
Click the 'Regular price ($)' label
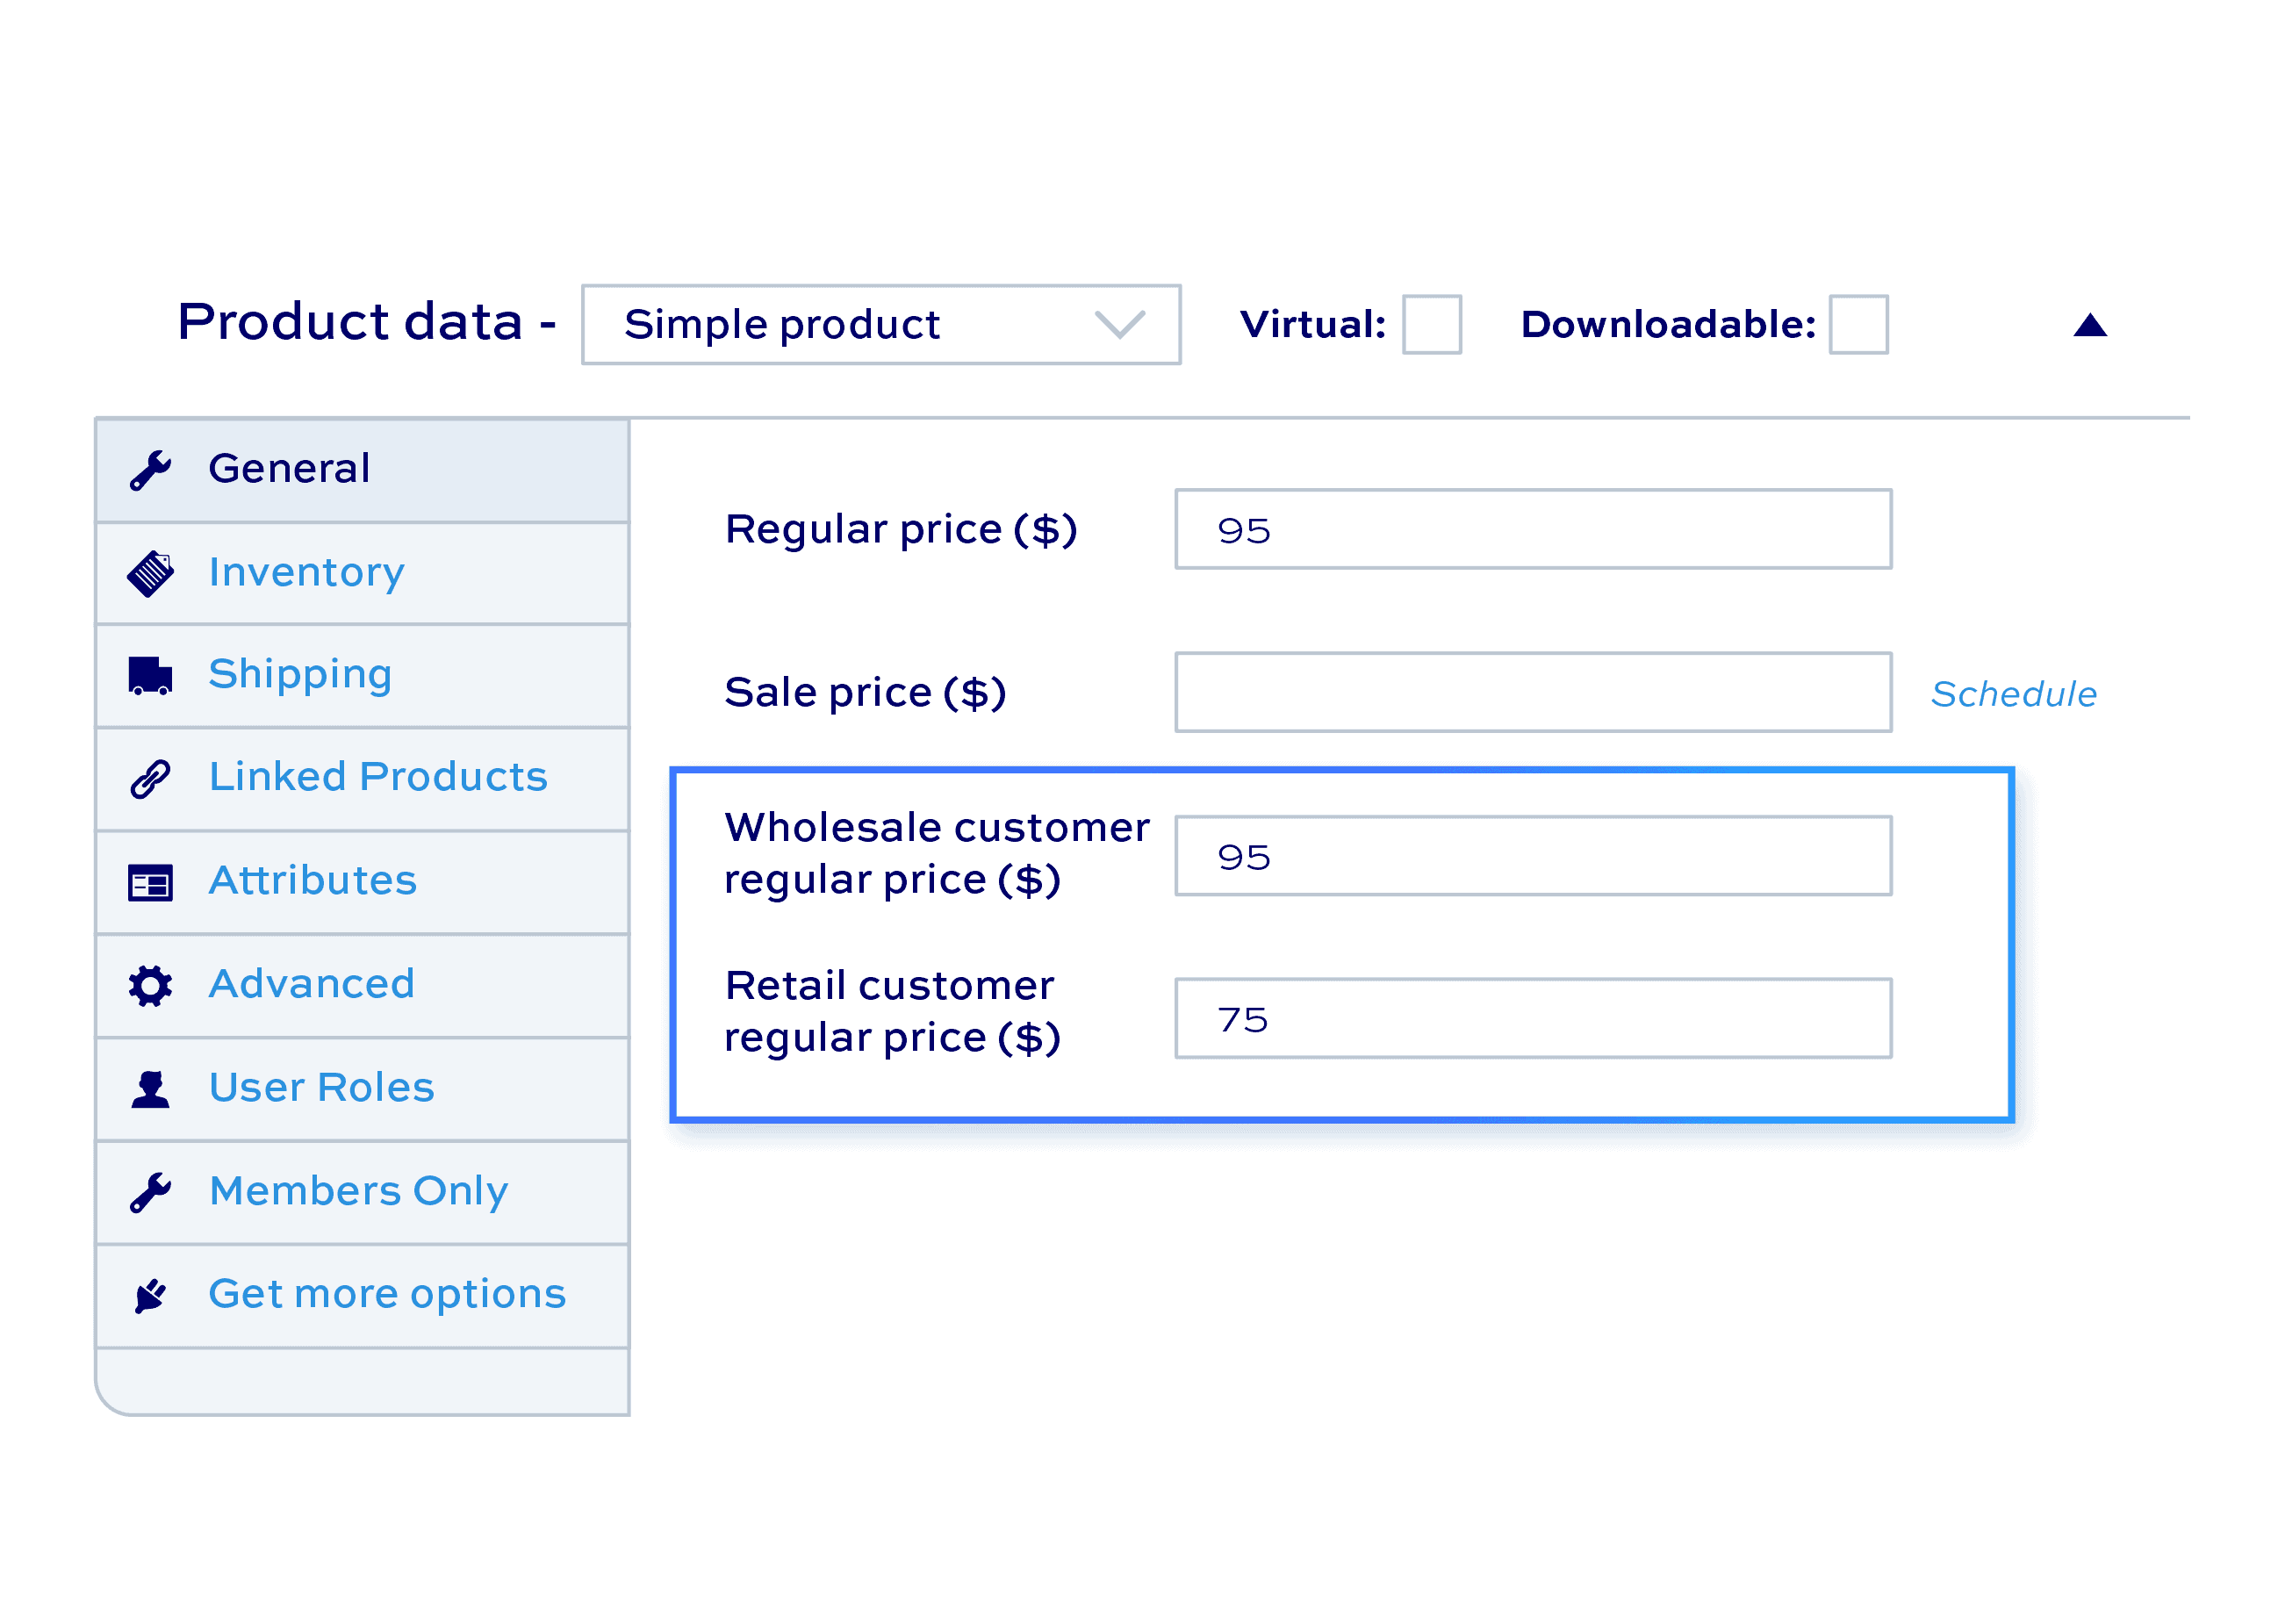click(901, 529)
